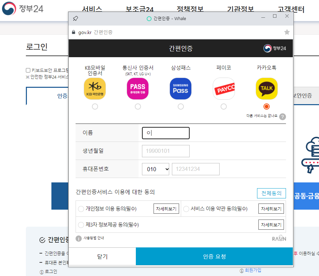Select the 삼성패스 radio button
The image size is (319, 276).
click(x=181, y=107)
